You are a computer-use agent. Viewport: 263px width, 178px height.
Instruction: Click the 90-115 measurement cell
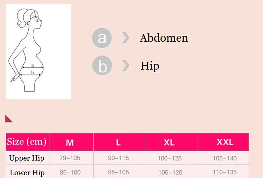(x=118, y=158)
